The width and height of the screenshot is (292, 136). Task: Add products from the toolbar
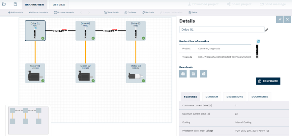[16, 12]
